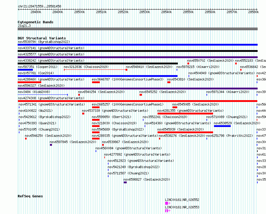Viewport: 266px width, 214px height.
Task: Open variant nsv6548410 (Sedlazeck2020)
Action: click(149, 67)
